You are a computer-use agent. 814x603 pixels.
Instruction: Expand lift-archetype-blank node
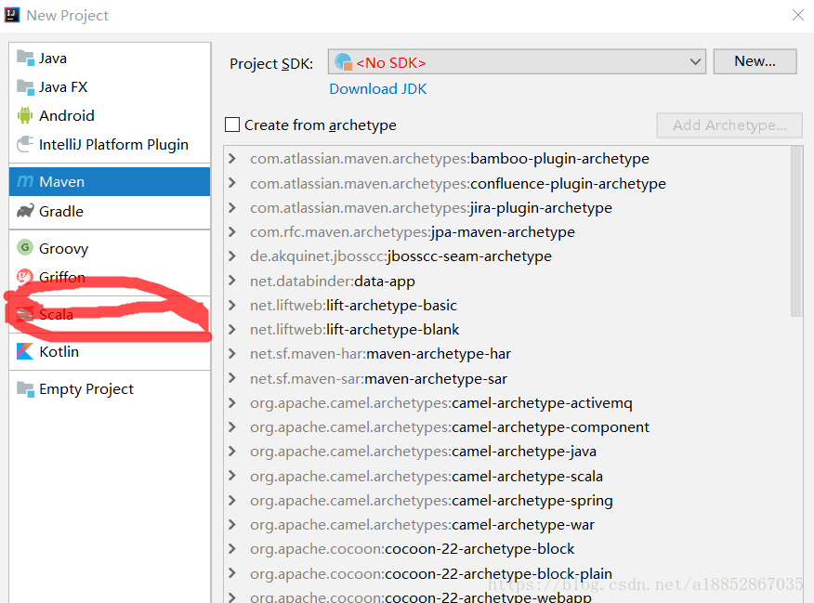point(232,329)
